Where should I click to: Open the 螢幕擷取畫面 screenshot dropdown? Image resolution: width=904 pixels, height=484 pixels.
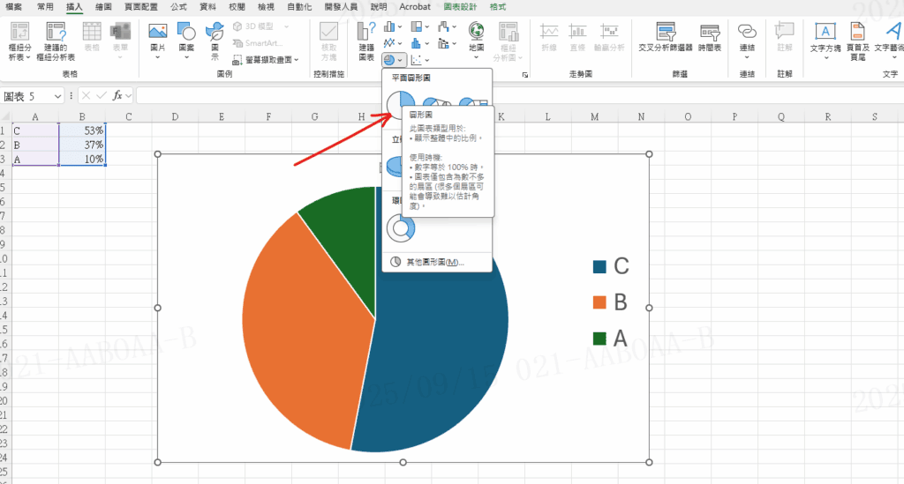[267, 60]
